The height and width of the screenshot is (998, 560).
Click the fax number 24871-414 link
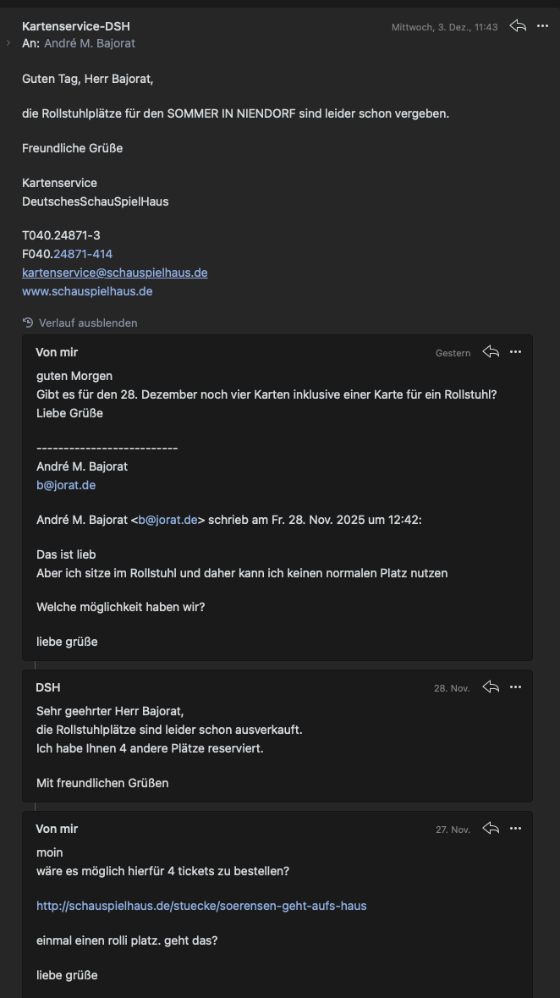click(x=83, y=254)
